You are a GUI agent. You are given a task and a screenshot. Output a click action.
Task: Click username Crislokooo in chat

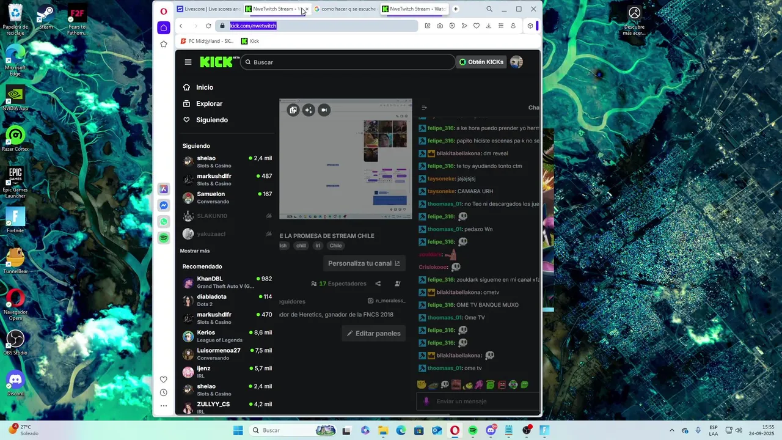pyautogui.click(x=433, y=267)
